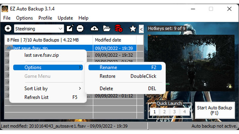Click the files and auto backups column header
Screen dimensions: 239x134
[48, 40]
